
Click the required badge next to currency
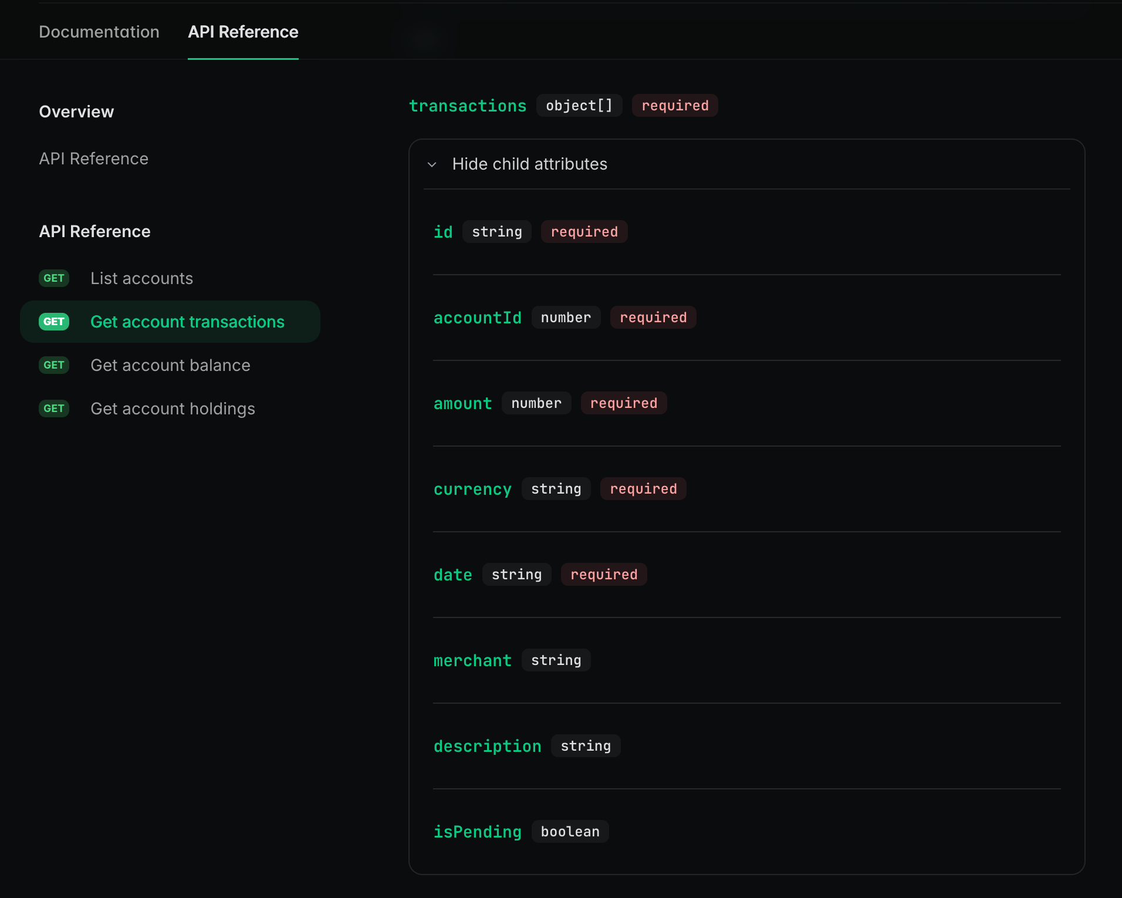(643, 489)
